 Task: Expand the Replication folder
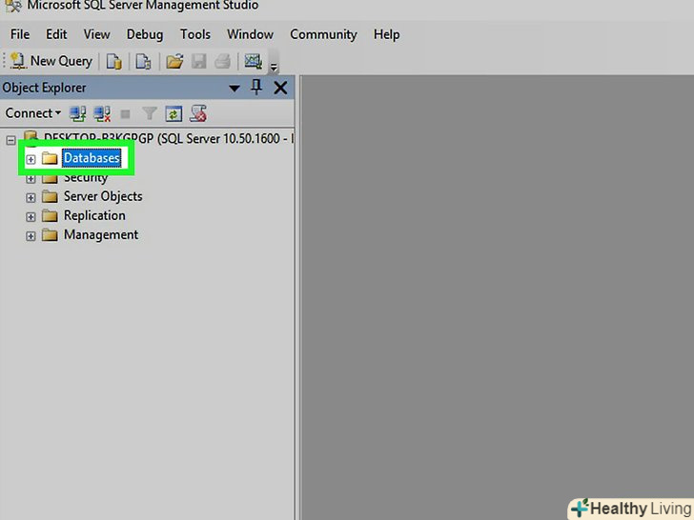coord(31,217)
